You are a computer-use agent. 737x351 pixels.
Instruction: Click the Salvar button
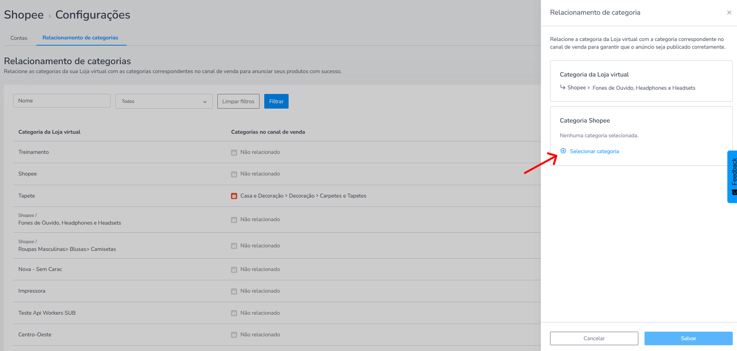(x=689, y=338)
